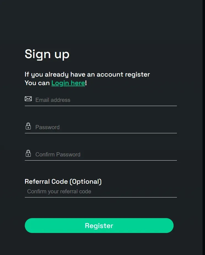
Task: Click the "Confirm Password" placeholder text
Action: pyautogui.click(x=58, y=154)
